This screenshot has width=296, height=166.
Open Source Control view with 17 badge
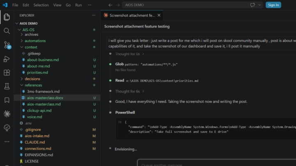point(7,45)
